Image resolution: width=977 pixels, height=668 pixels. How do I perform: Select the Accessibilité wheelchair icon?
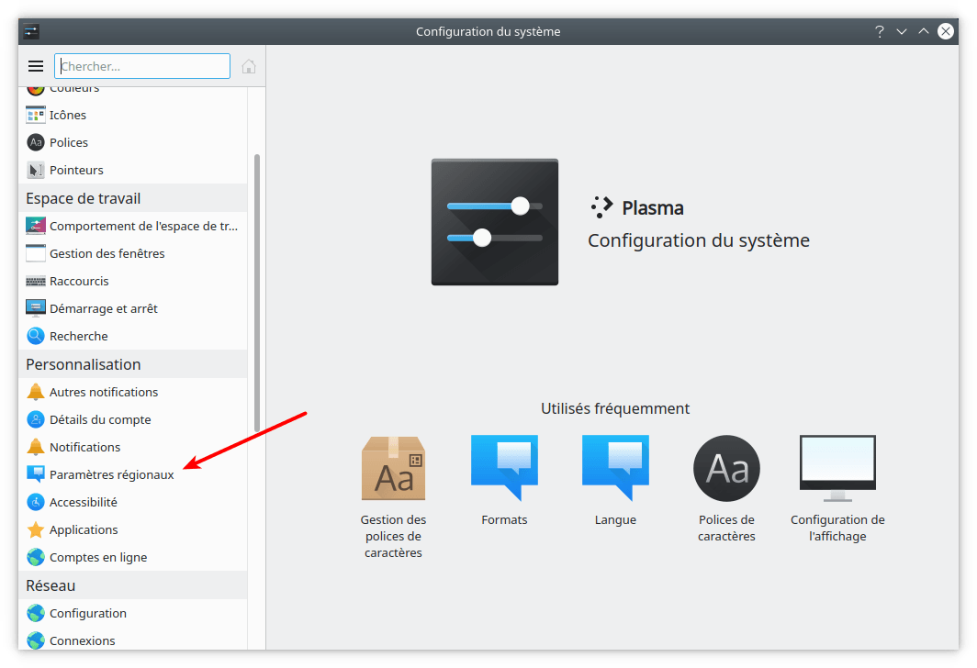click(x=36, y=503)
